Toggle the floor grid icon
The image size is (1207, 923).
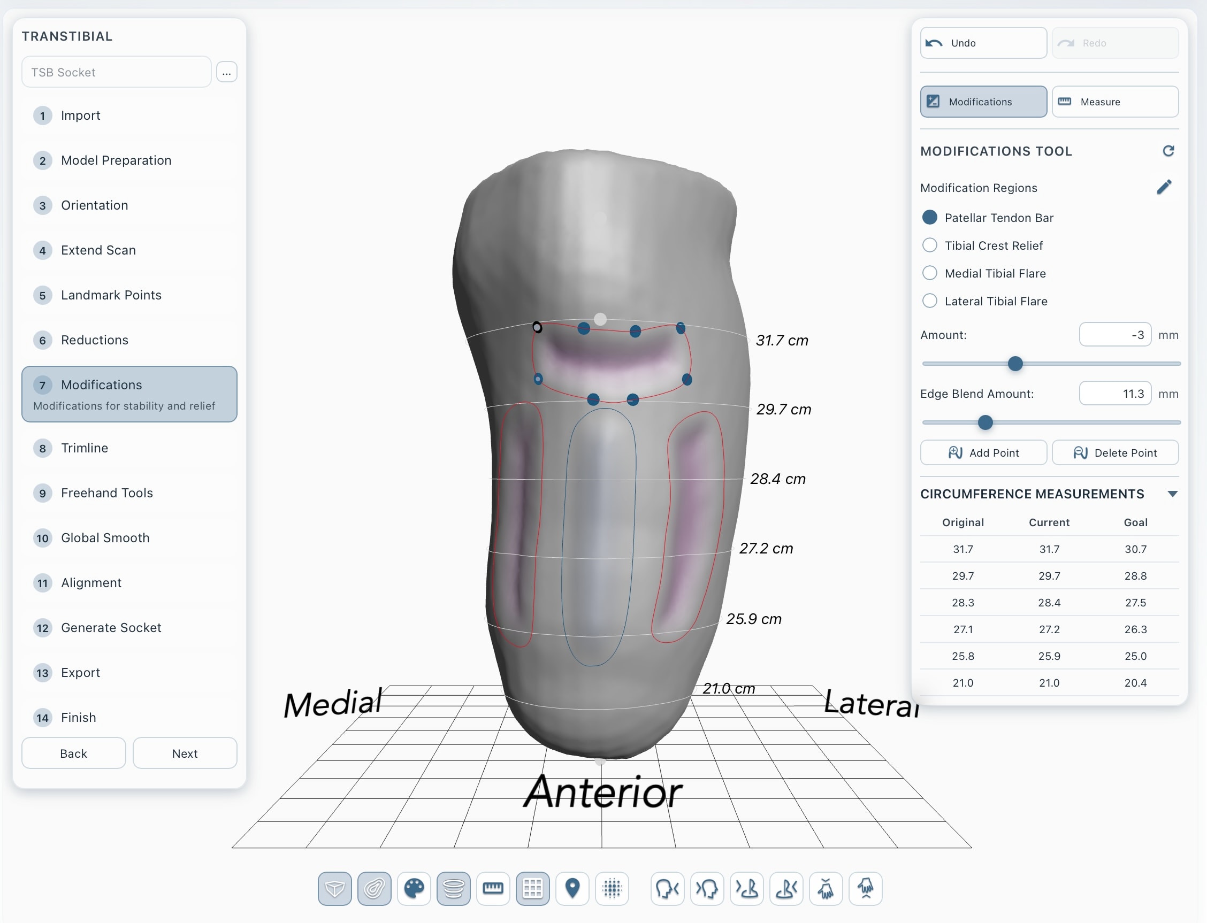click(x=532, y=888)
